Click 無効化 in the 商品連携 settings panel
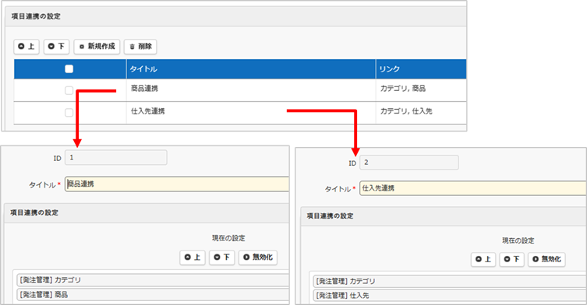 coord(258,258)
